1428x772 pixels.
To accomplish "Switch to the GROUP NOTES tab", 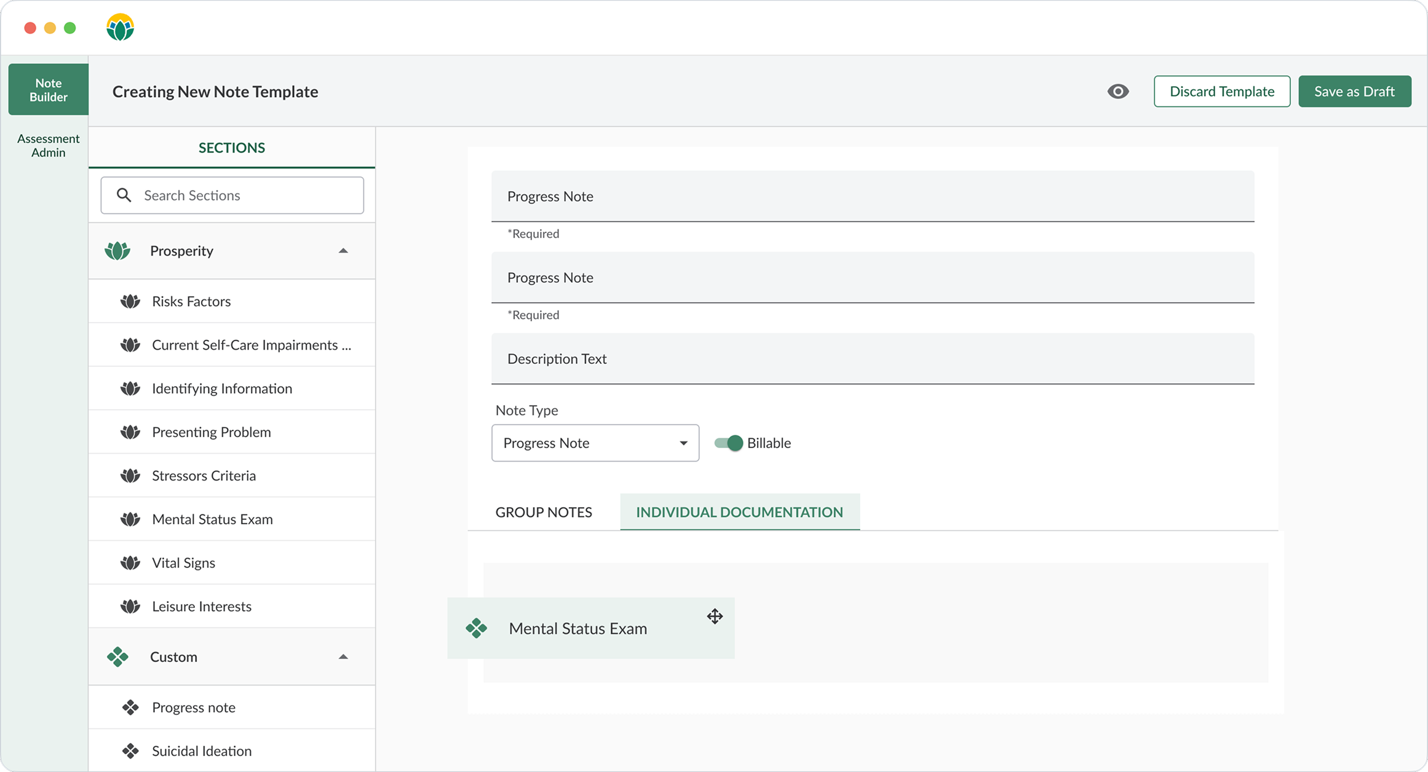I will click(544, 511).
